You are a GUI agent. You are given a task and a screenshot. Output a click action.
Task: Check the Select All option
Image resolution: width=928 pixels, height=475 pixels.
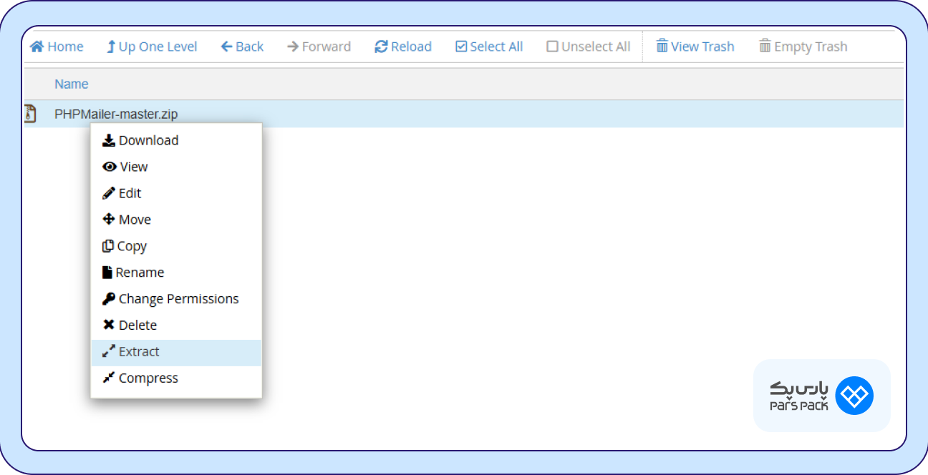click(x=489, y=46)
